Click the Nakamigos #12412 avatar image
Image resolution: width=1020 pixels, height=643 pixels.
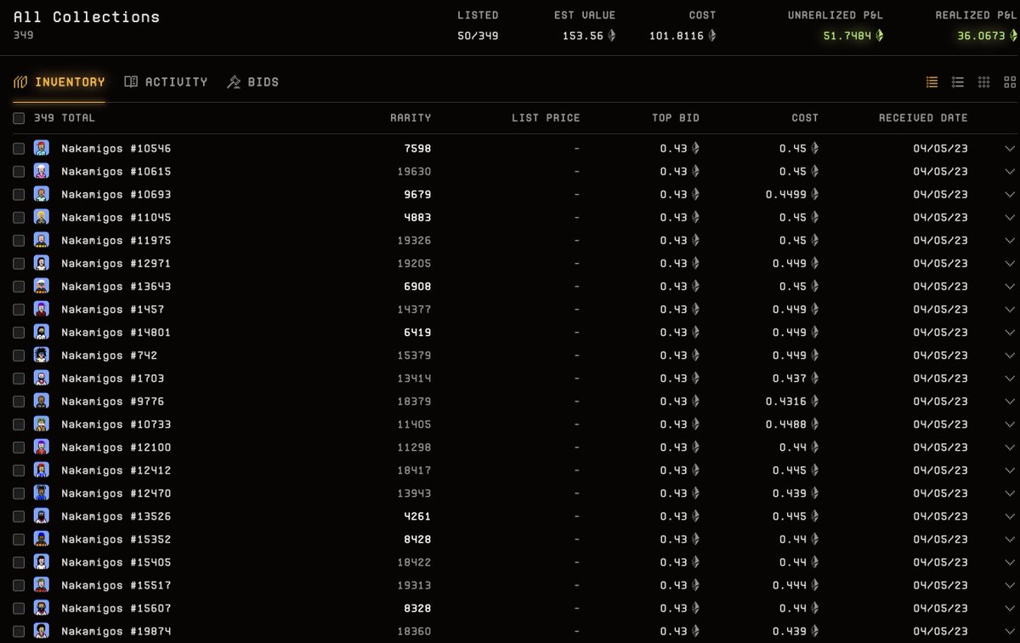41,469
